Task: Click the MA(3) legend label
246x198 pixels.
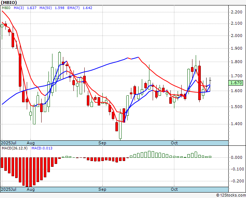Action: click(x=19, y=8)
